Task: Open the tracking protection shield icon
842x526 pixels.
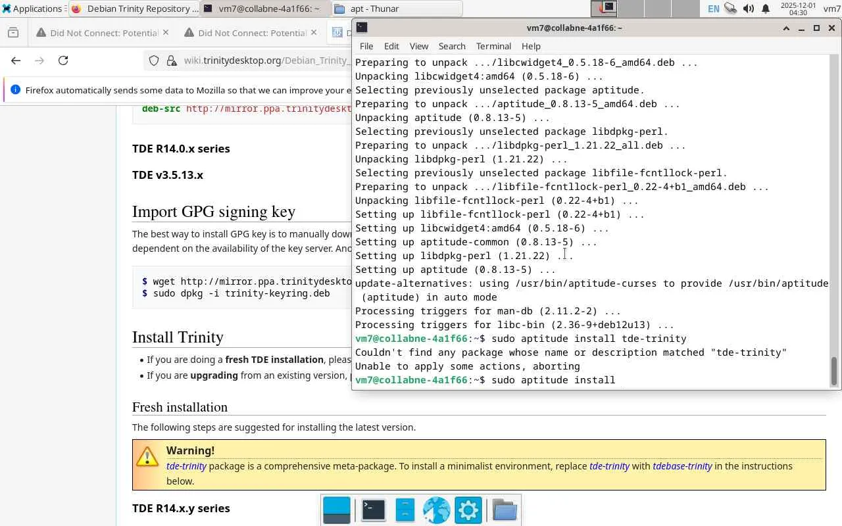Action: 154,60
